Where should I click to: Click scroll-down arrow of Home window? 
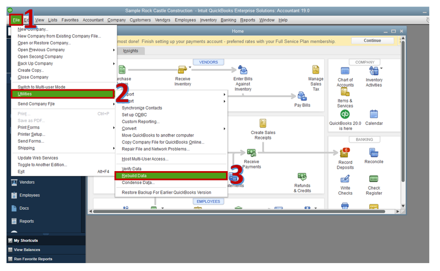point(403,206)
